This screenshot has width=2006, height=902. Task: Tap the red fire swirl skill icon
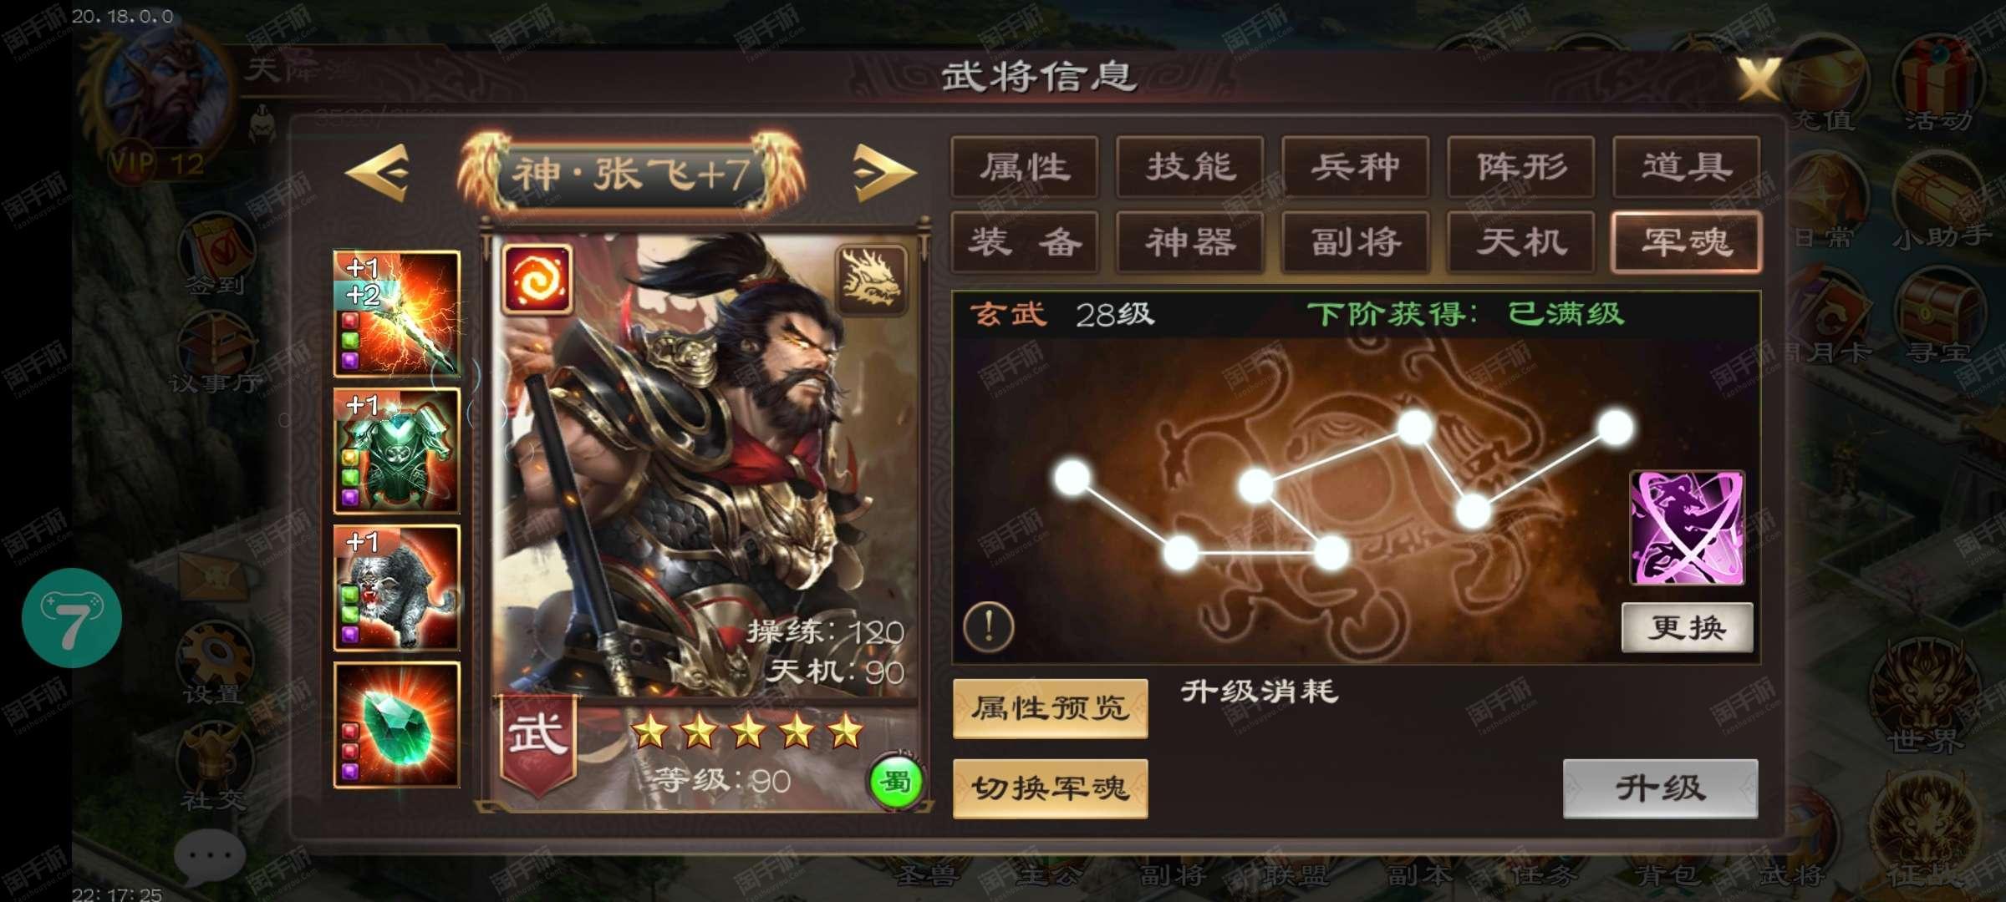(x=537, y=280)
